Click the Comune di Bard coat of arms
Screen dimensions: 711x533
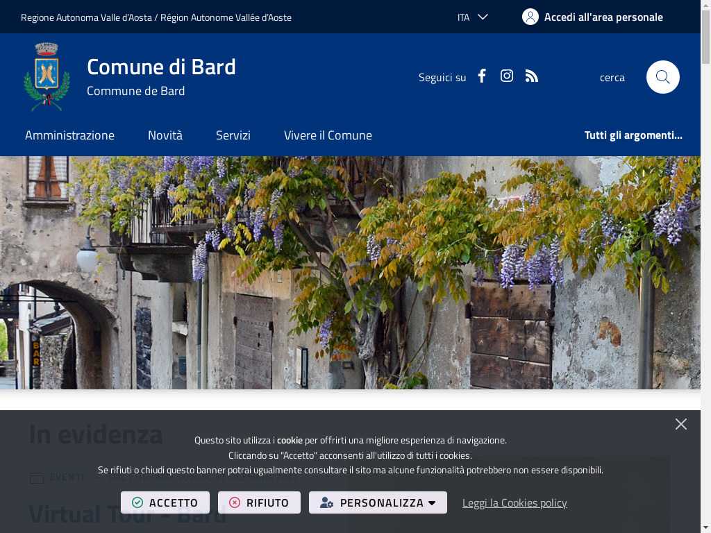47,76
